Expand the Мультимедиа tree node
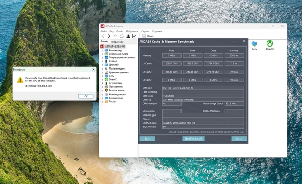The image size is (302, 184). pyautogui.click(x=102, y=68)
